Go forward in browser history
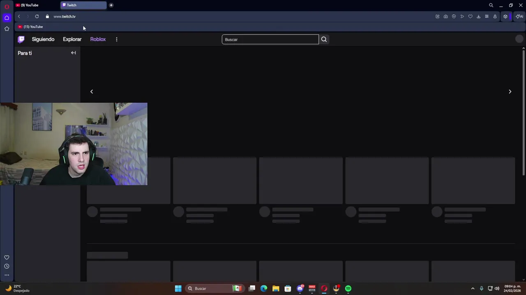This screenshot has height=295, width=526. (28, 16)
